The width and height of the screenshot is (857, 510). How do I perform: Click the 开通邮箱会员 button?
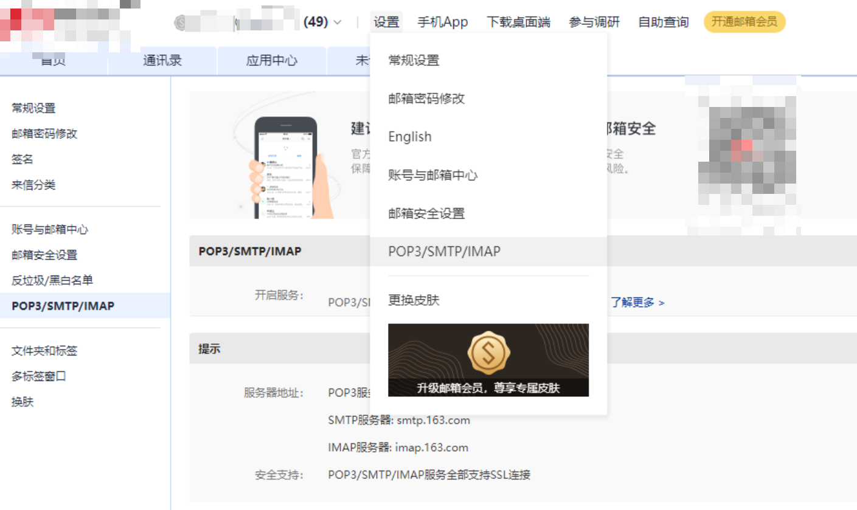coord(744,22)
